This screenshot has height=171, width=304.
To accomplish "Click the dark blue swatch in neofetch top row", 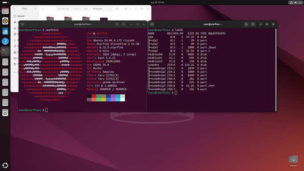I will [108, 96].
